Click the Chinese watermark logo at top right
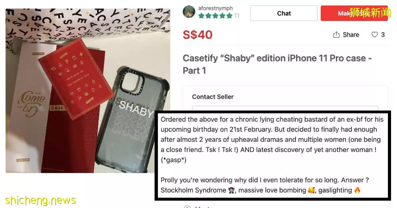 [370, 12]
